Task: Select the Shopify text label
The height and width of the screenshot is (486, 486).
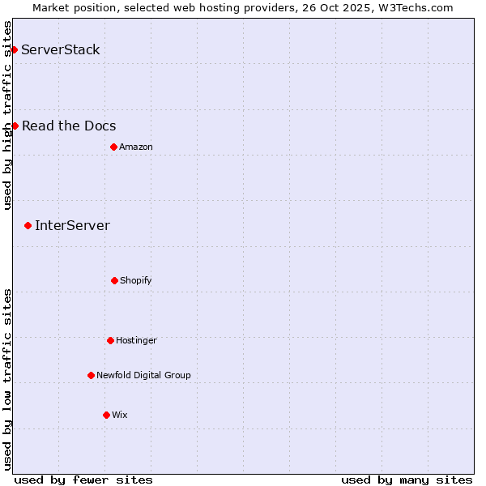Action: [x=136, y=280]
